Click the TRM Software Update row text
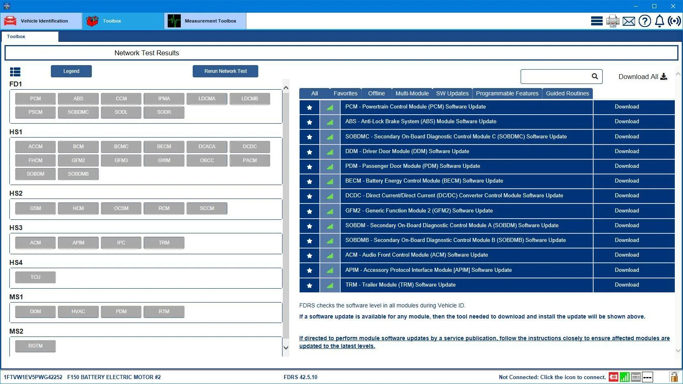Screen dimensions: 683x384 pyautogui.click(x=400, y=285)
